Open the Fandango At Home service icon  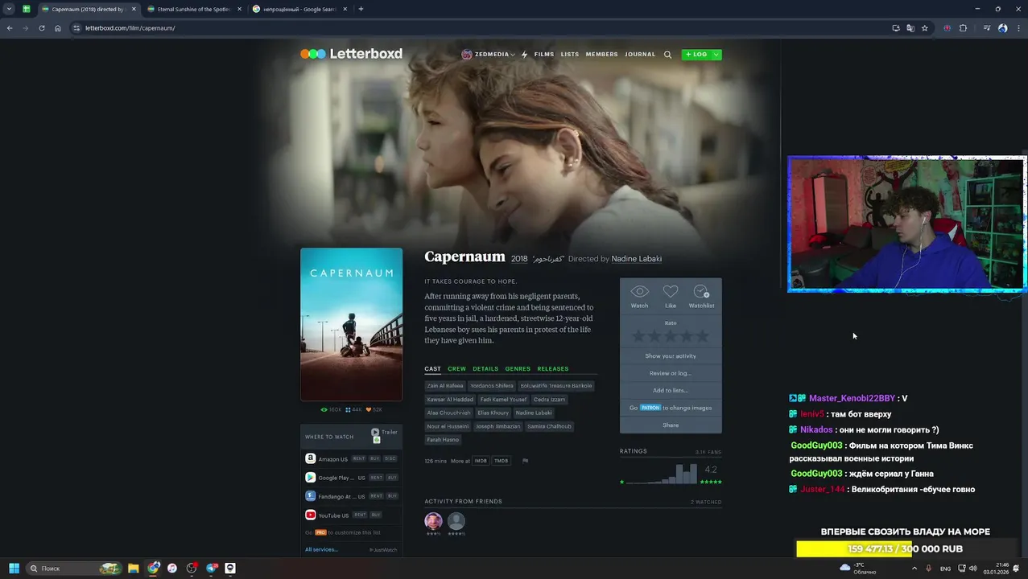310,496
